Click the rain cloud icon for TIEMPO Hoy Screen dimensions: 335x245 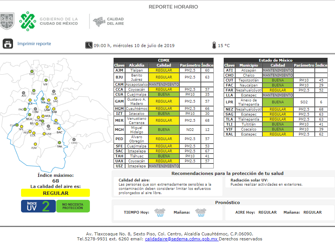[160, 212]
